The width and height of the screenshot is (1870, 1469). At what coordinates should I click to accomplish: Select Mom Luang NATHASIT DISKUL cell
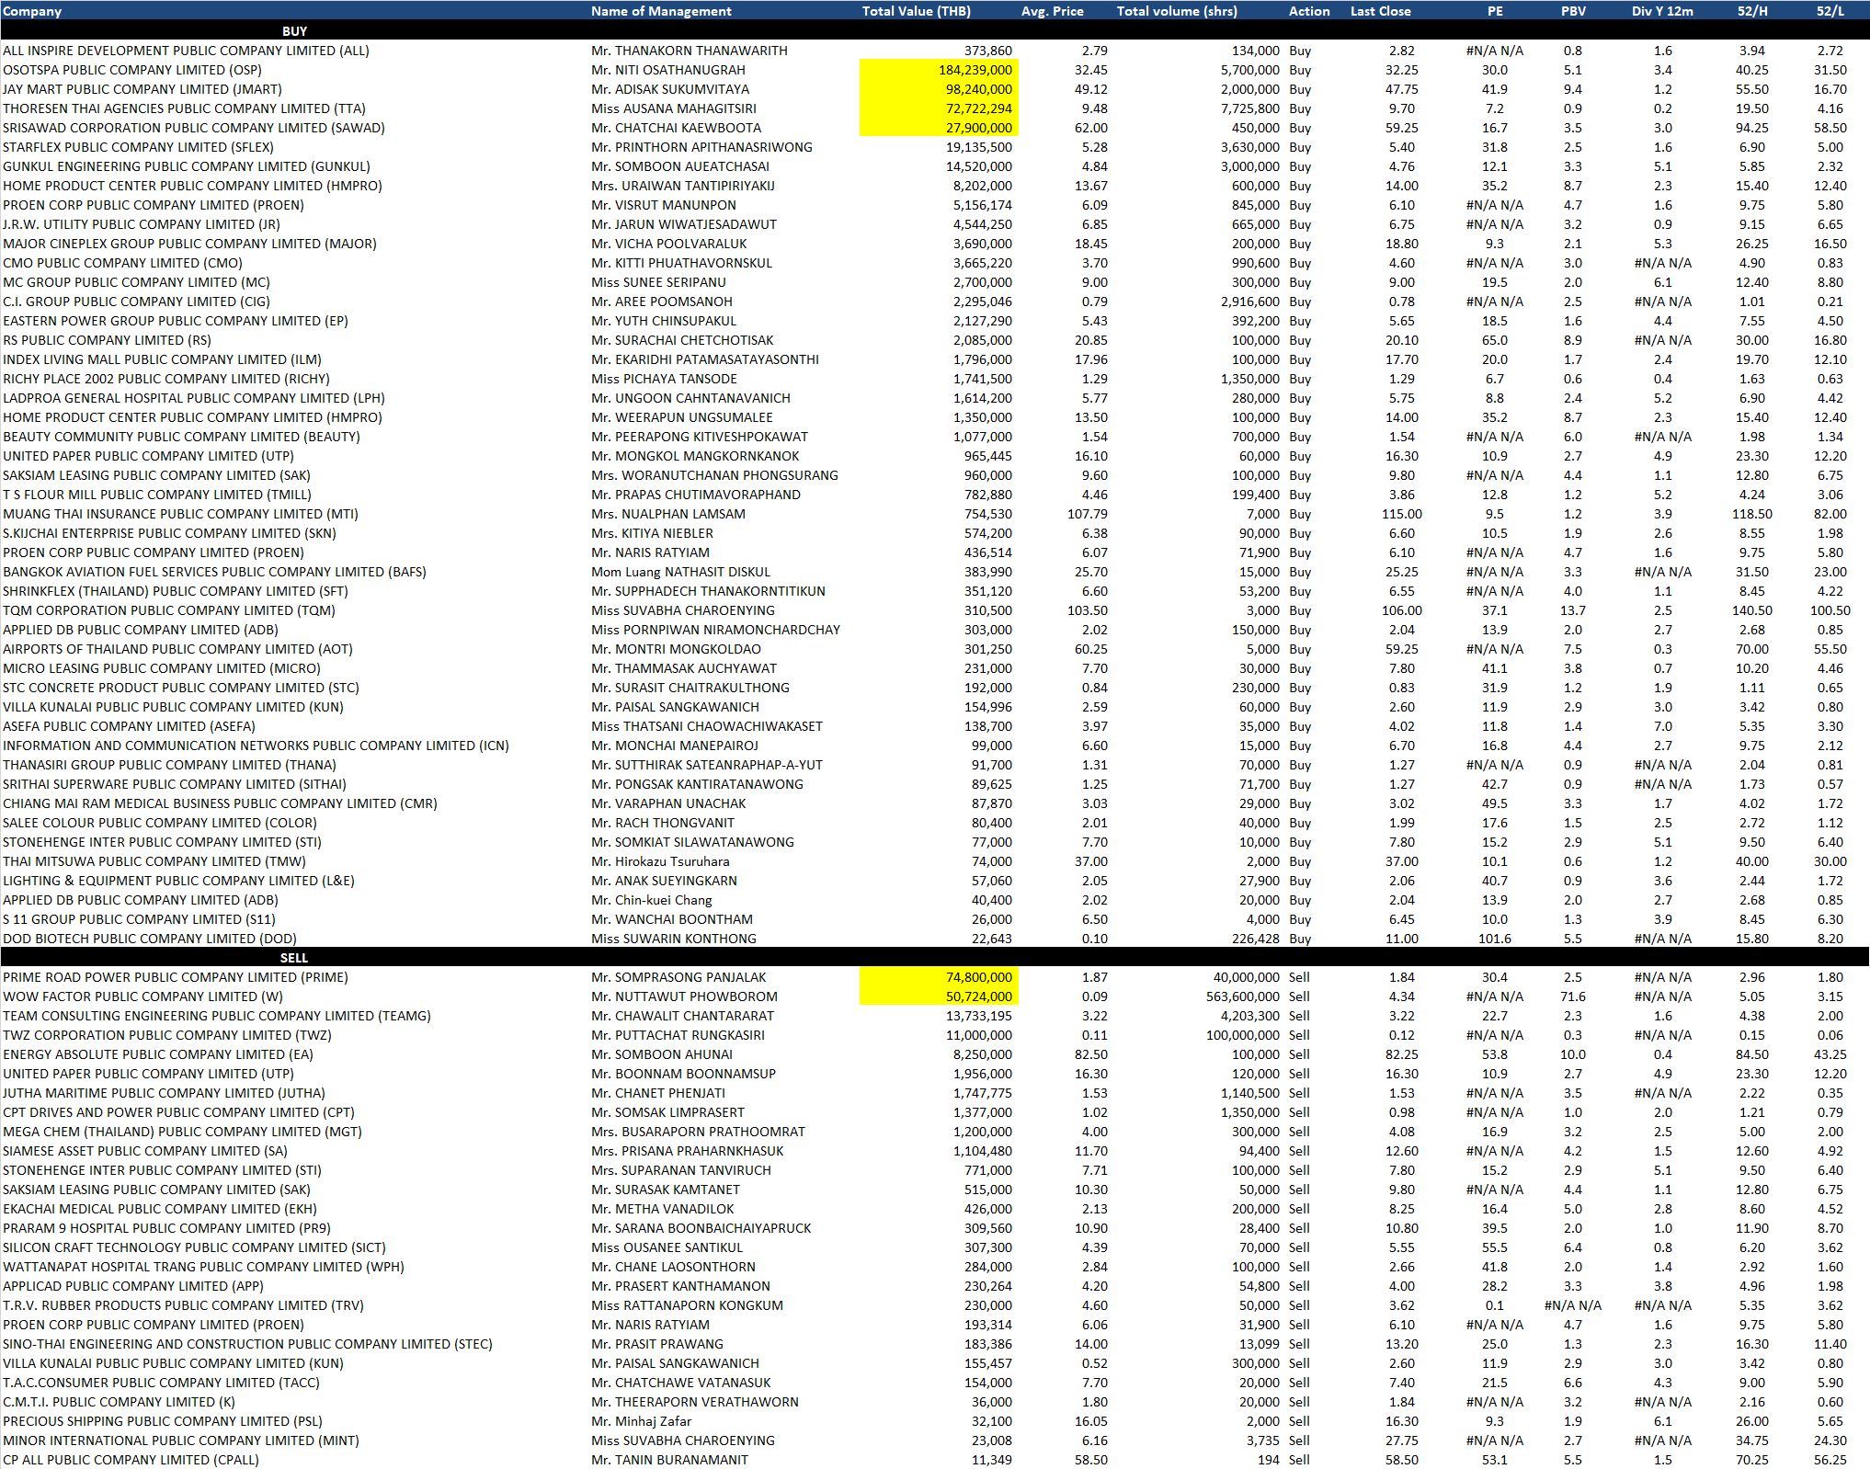[680, 572]
